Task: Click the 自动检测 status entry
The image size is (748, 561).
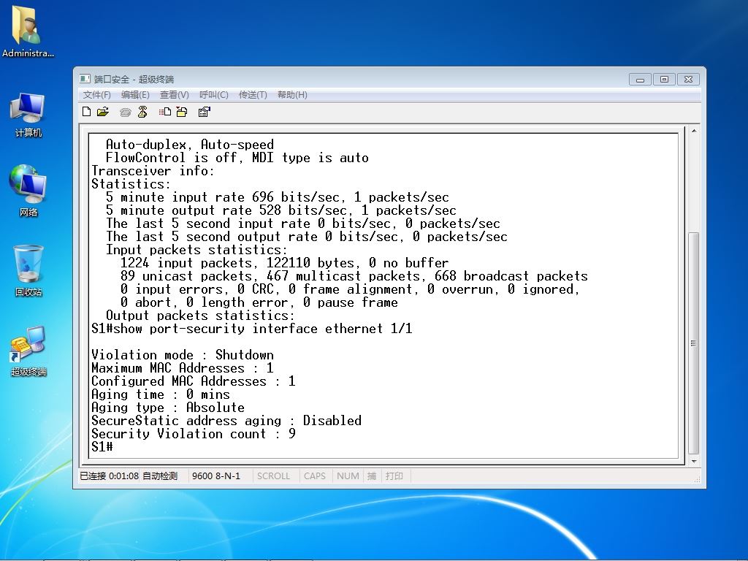Action: pyautogui.click(x=160, y=476)
